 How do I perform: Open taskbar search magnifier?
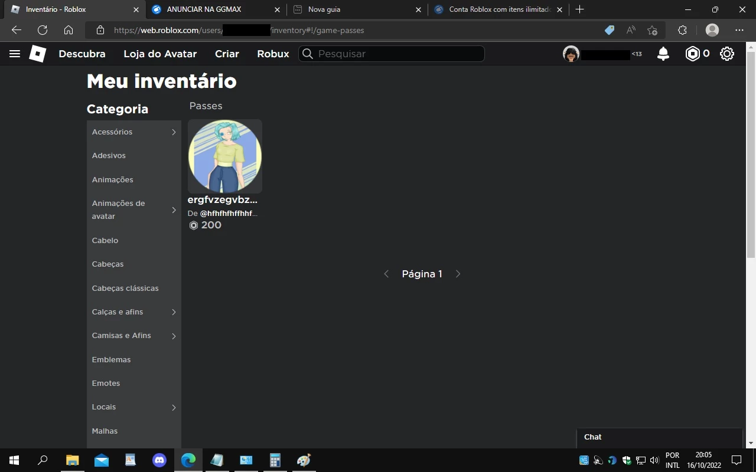coord(43,460)
